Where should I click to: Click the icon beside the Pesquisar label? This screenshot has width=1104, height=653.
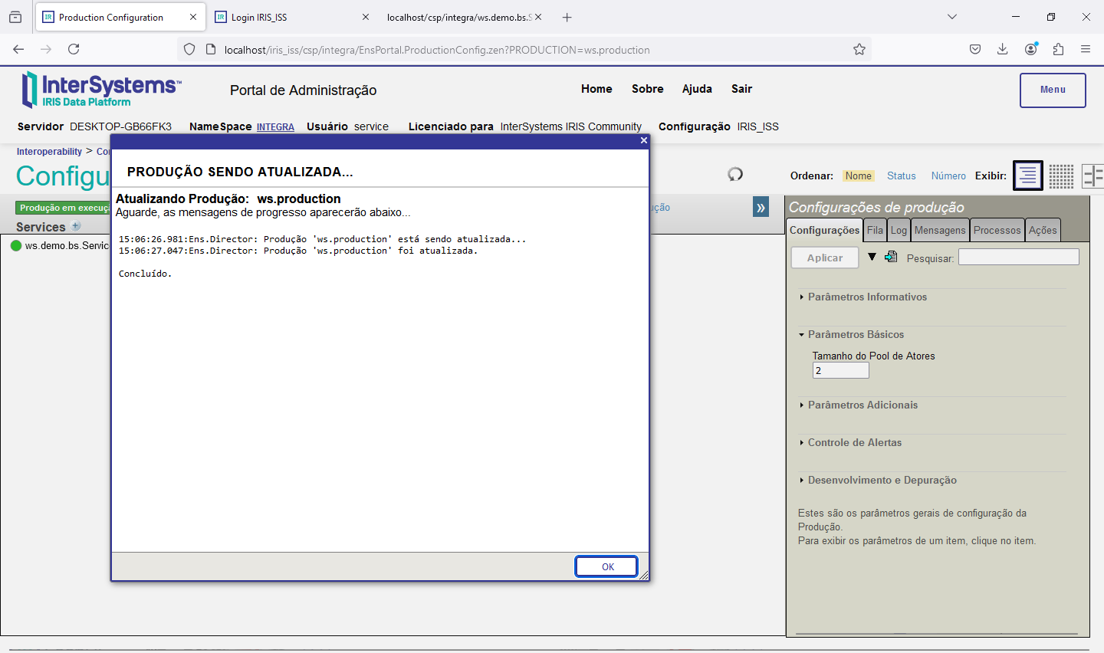(x=891, y=257)
